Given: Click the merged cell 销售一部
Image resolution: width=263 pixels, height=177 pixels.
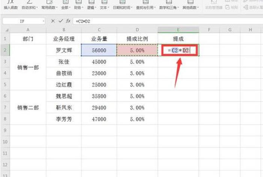Looking at the screenshot, I should click(x=28, y=67).
